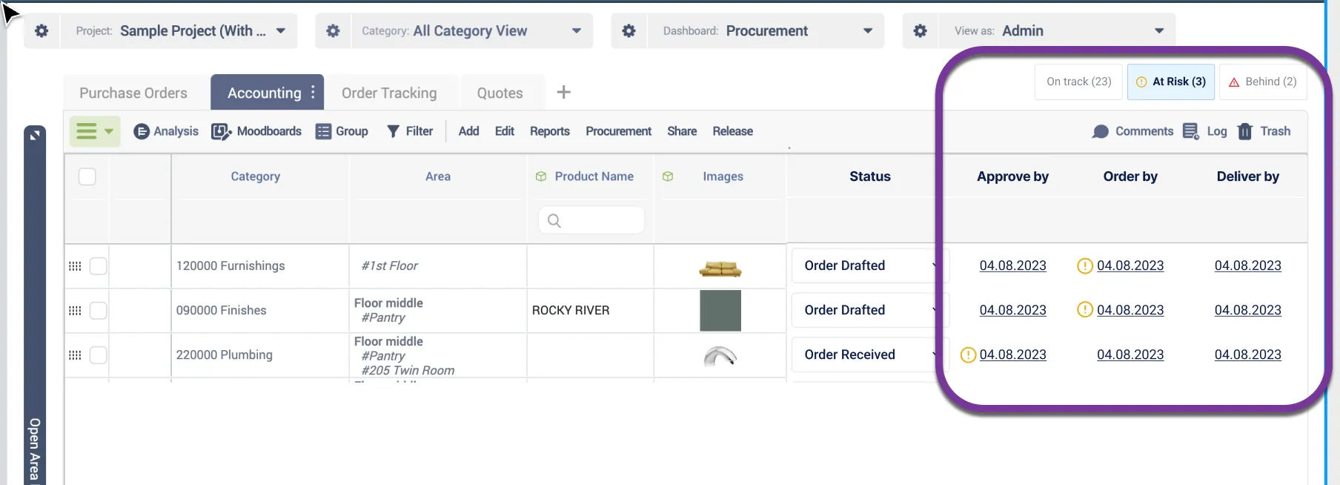Tick the select-all checkbox in header

[x=87, y=176]
